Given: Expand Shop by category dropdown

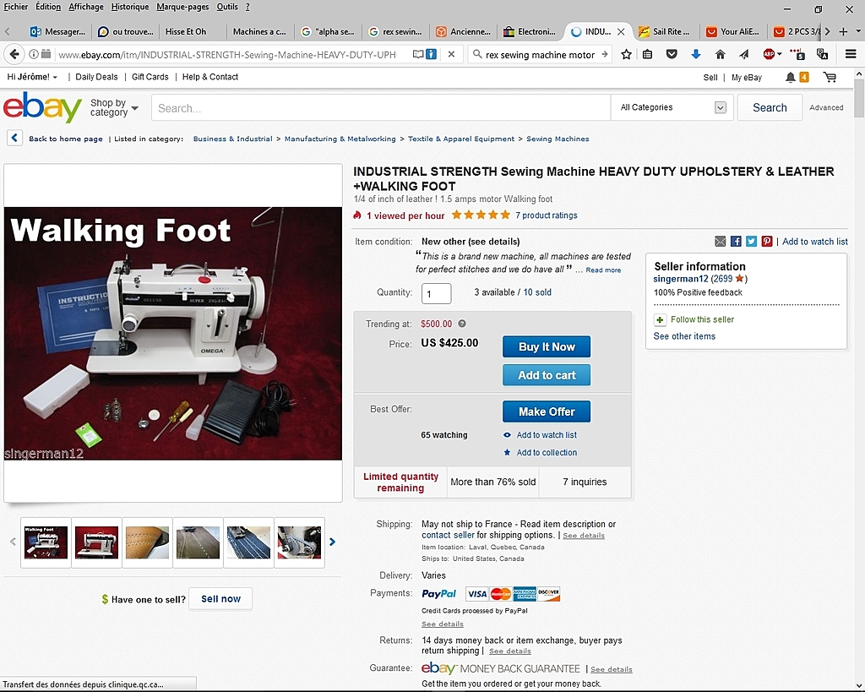Looking at the screenshot, I should point(114,107).
